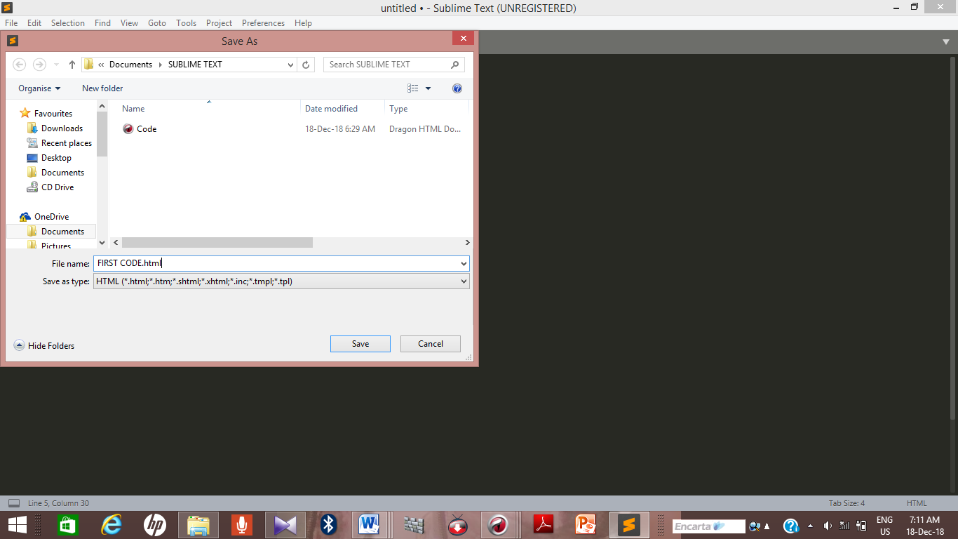Open the brick wall firewall taskbar icon

click(414, 525)
